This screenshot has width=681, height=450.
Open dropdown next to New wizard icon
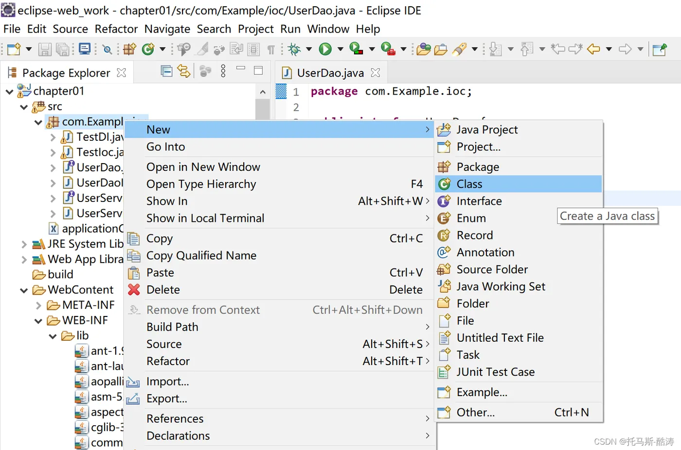tap(29, 49)
